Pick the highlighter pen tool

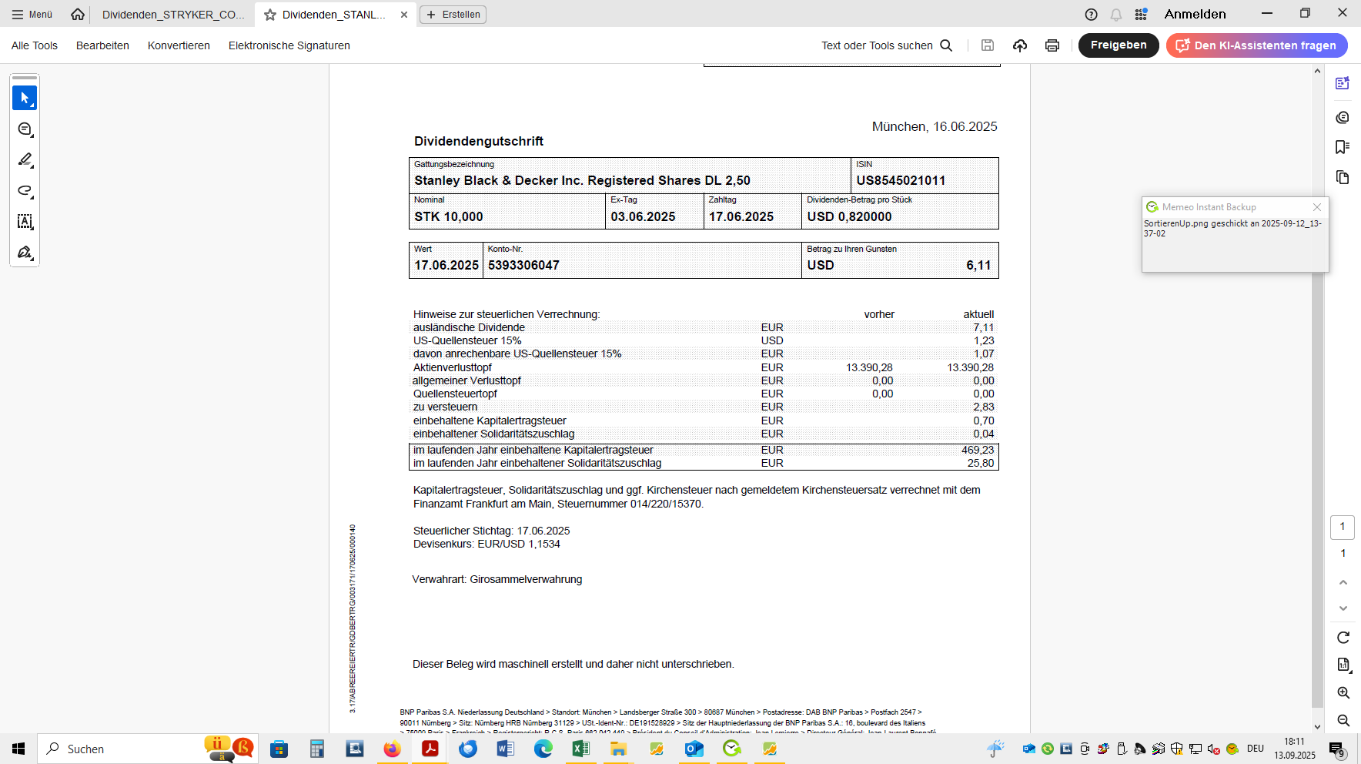click(x=25, y=160)
